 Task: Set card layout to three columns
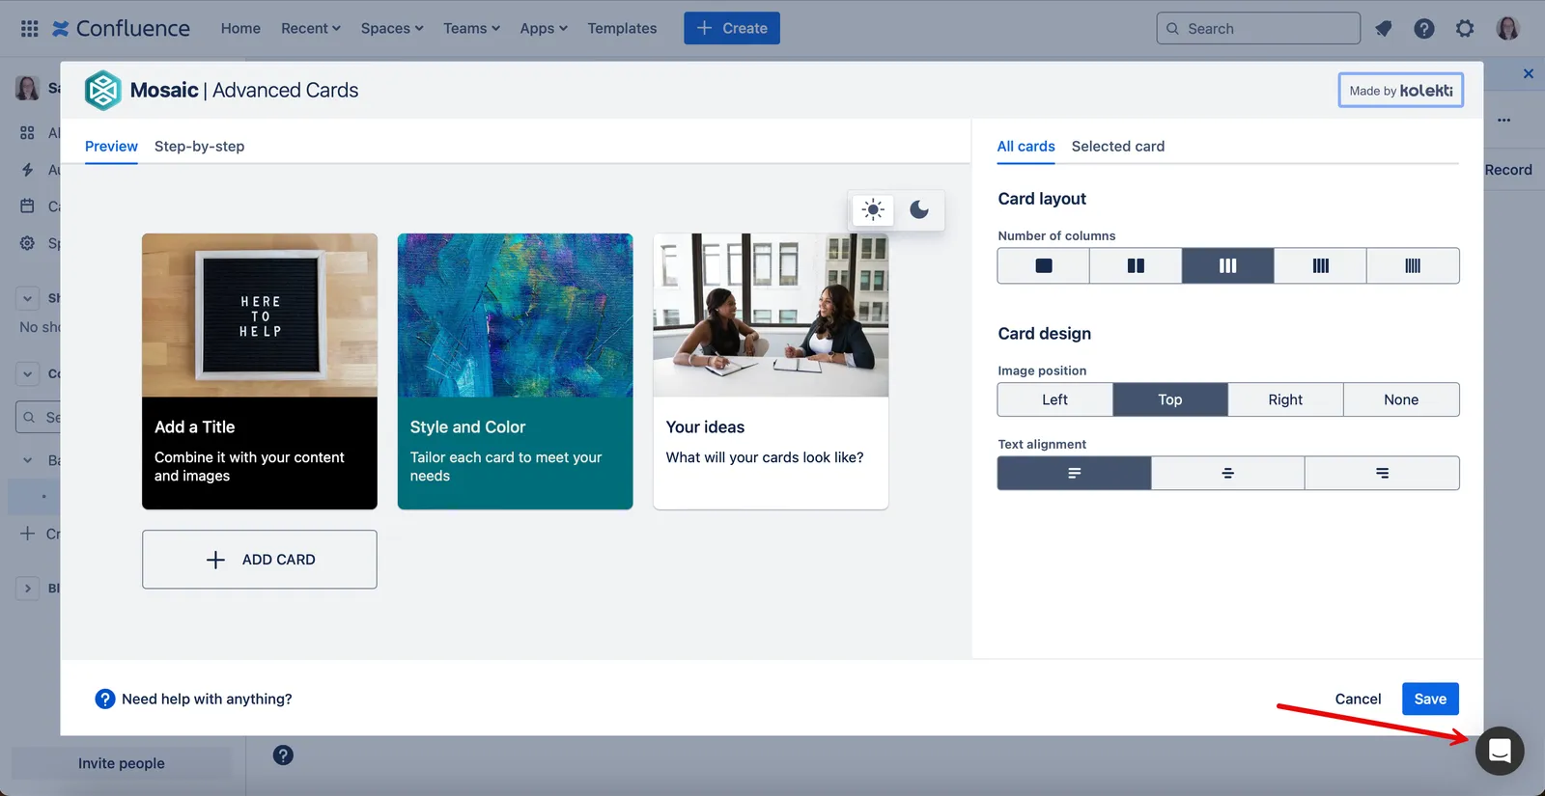coord(1228,265)
